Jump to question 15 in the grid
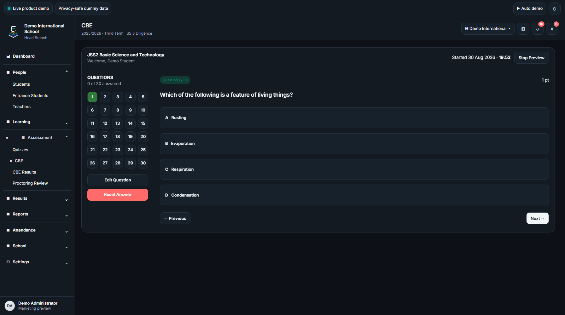565x315 pixels. pos(143,123)
